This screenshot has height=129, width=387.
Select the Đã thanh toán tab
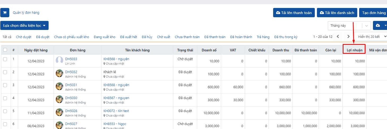215,37
